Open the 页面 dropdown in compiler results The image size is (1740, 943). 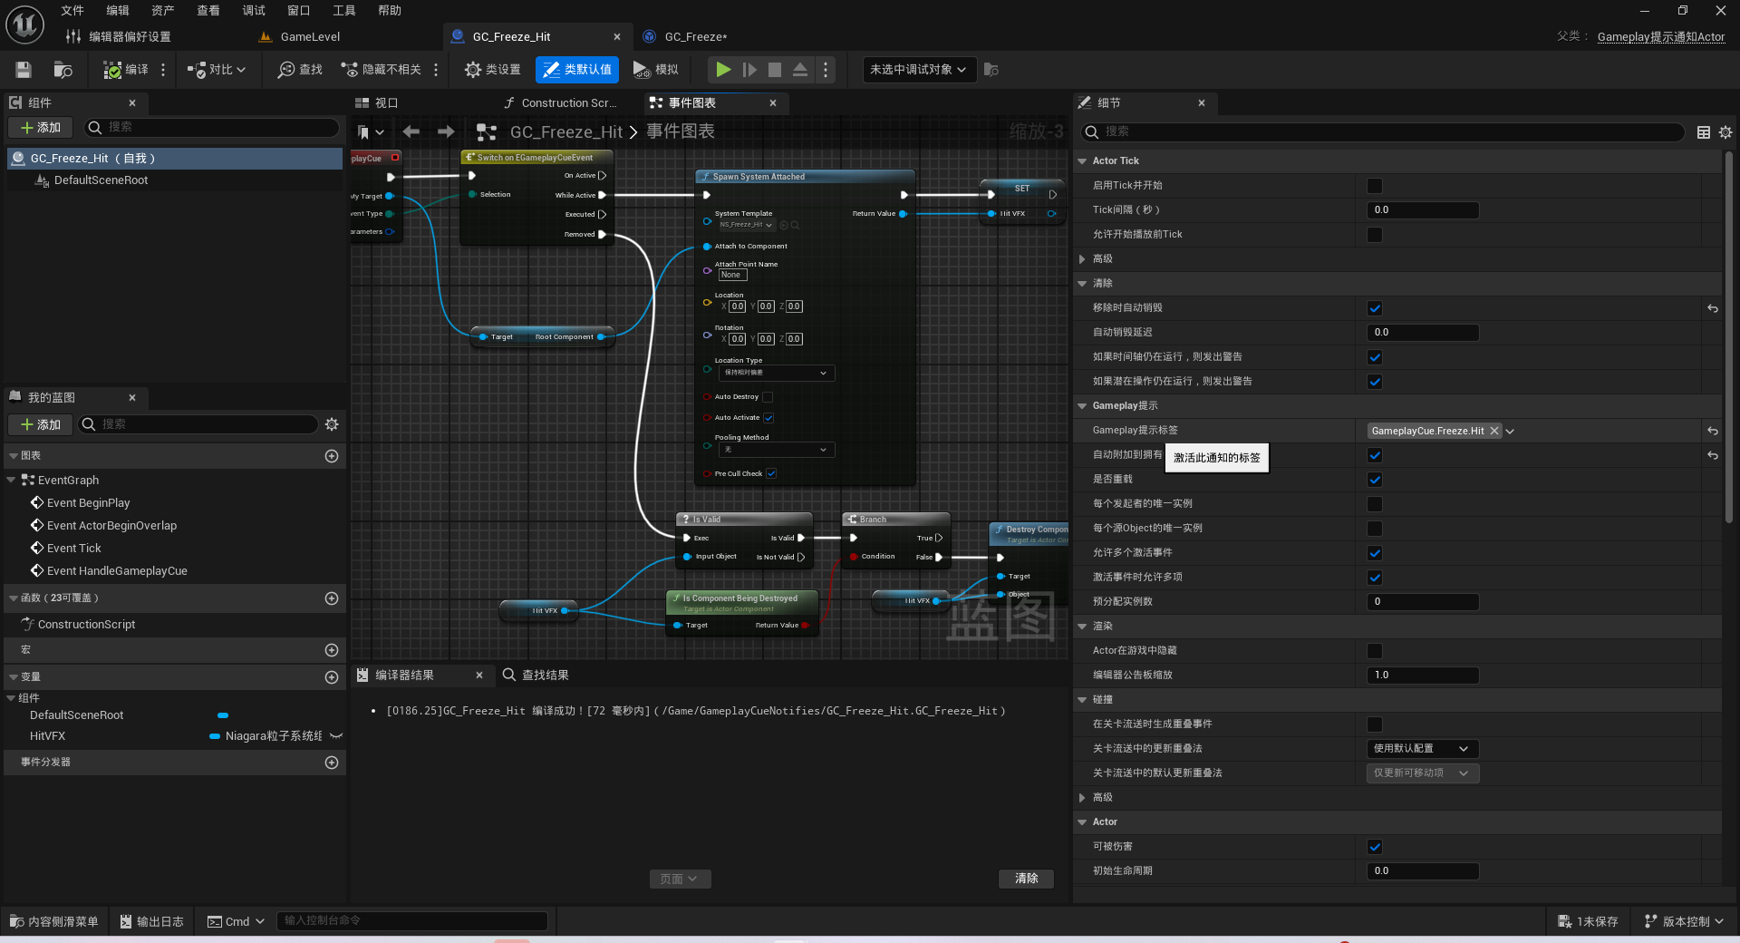coord(680,879)
